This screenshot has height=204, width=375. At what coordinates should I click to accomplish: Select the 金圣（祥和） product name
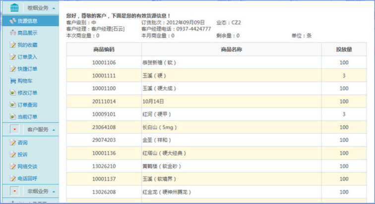pyautogui.click(x=157, y=140)
